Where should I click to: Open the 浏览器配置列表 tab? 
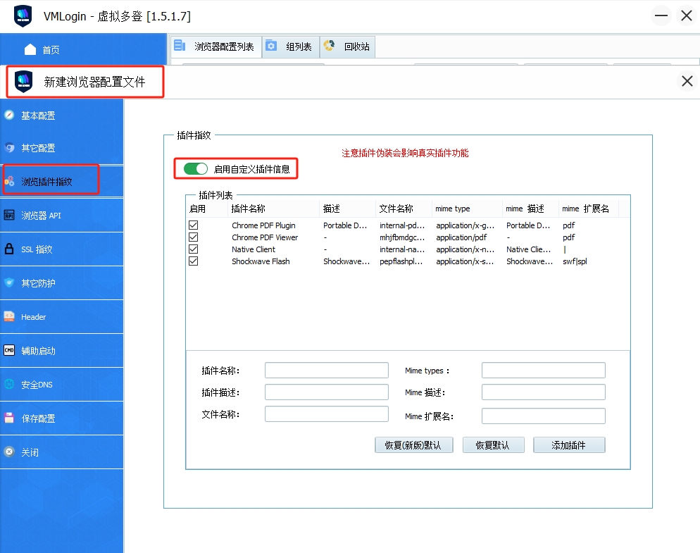click(x=216, y=46)
